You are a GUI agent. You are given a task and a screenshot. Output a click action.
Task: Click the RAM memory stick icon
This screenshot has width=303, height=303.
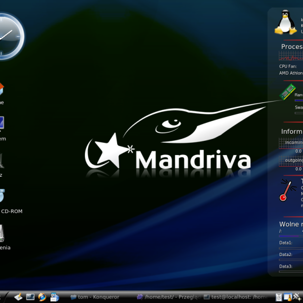point(287,92)
